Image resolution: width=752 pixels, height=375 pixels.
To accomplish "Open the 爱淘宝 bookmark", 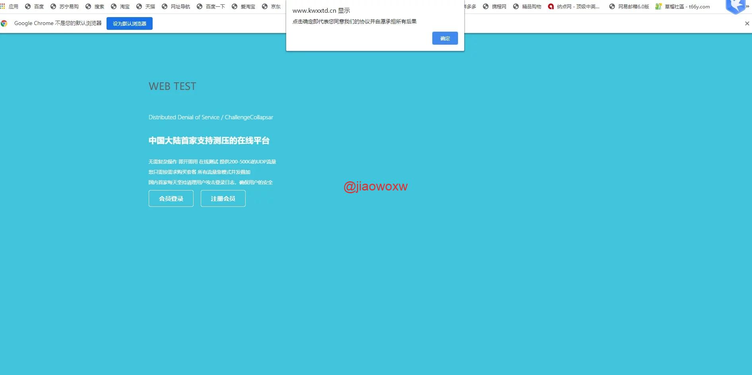I will 243,6.
